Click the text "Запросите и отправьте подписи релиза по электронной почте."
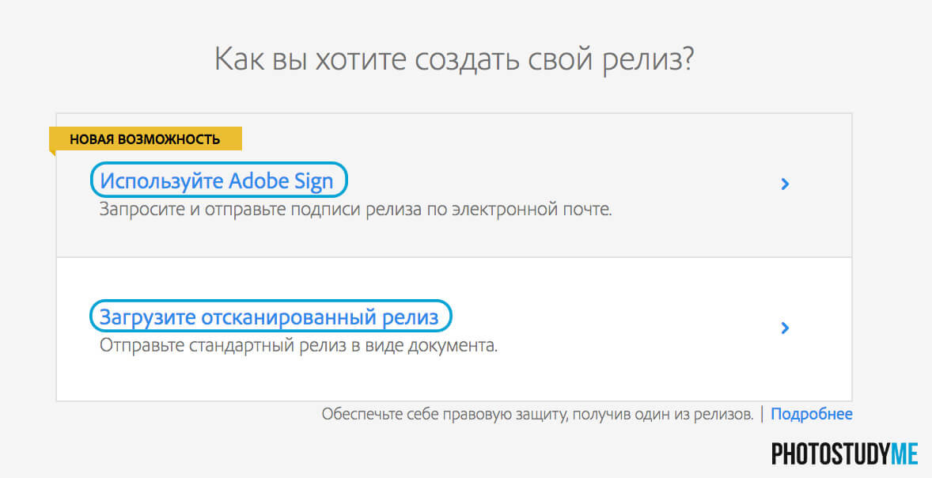Viewport: 932px width, 478px height. tap(355, 209)
